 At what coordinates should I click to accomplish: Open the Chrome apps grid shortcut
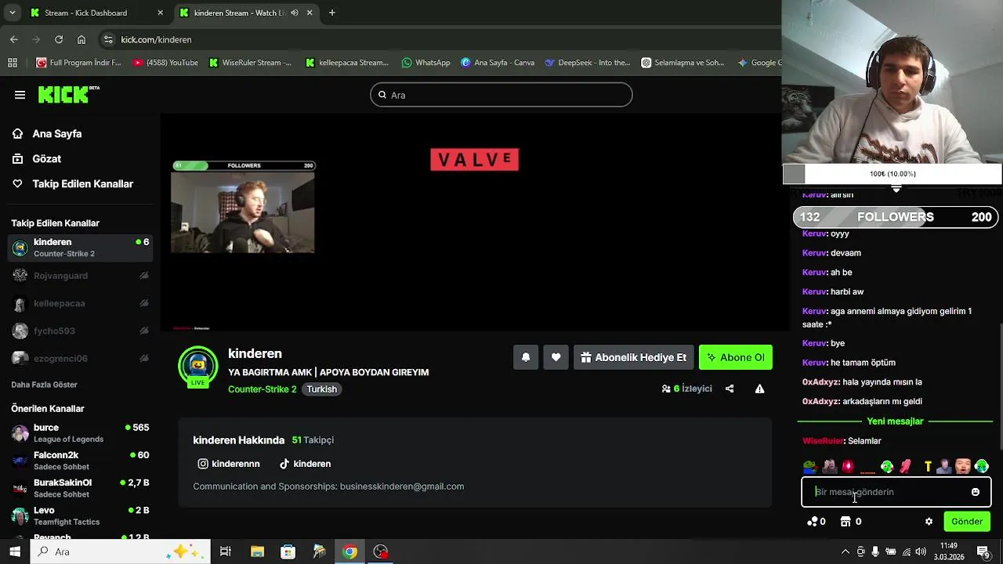coord(13,63)
